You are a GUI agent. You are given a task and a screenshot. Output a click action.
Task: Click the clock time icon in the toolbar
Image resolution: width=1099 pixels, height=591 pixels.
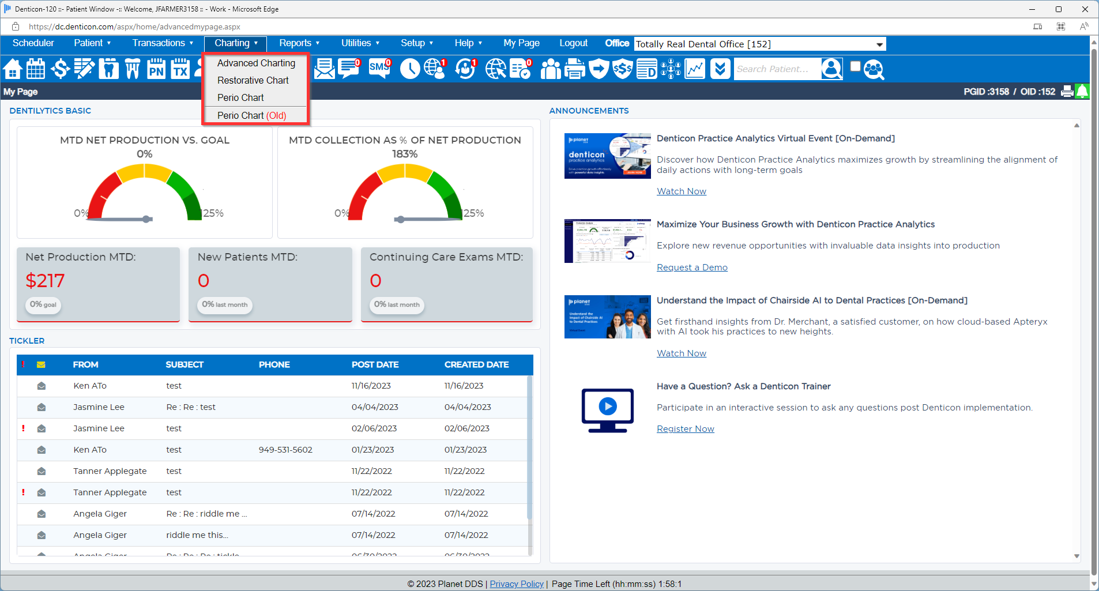click(x=410, y=69)
